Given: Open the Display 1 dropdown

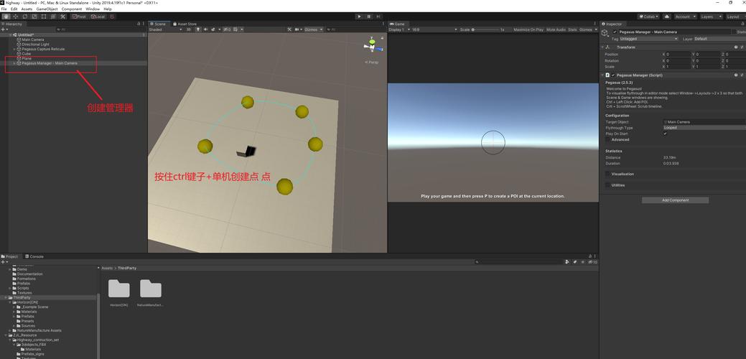Looking at the screenshot, I should point(398,29).
